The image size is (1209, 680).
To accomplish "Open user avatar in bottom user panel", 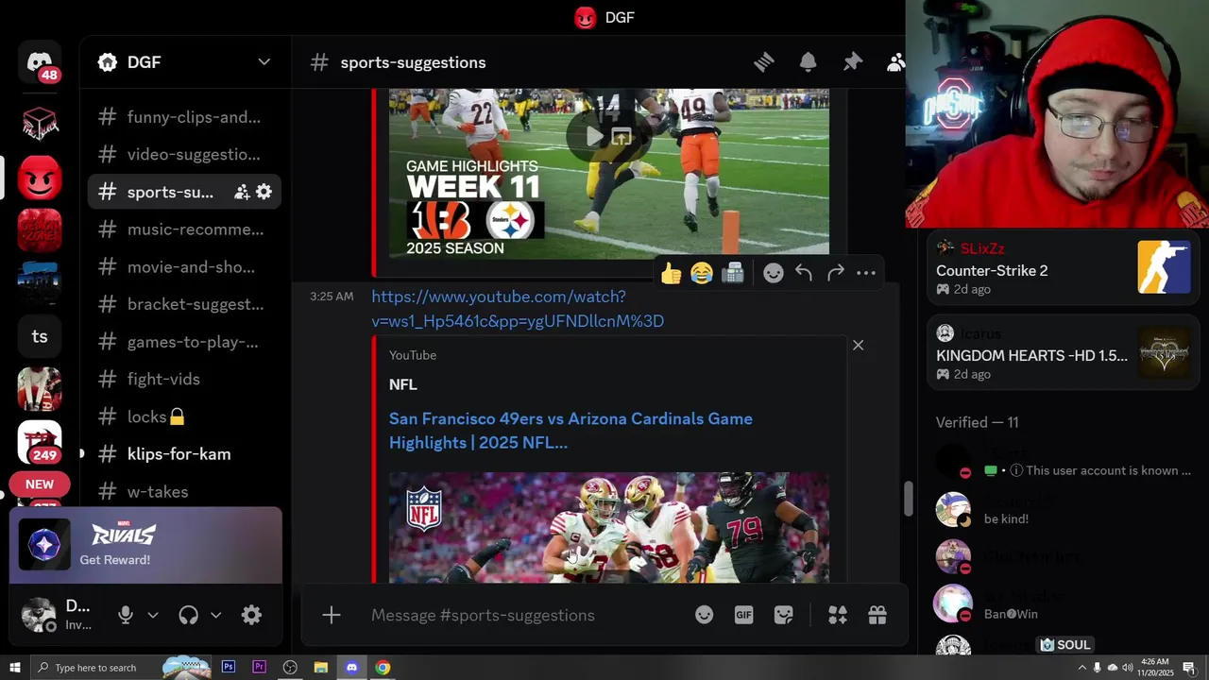I will (x=39, y=615).
